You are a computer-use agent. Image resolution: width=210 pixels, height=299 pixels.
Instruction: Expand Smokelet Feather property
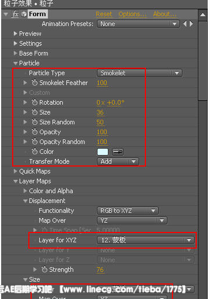coord(25,83)
